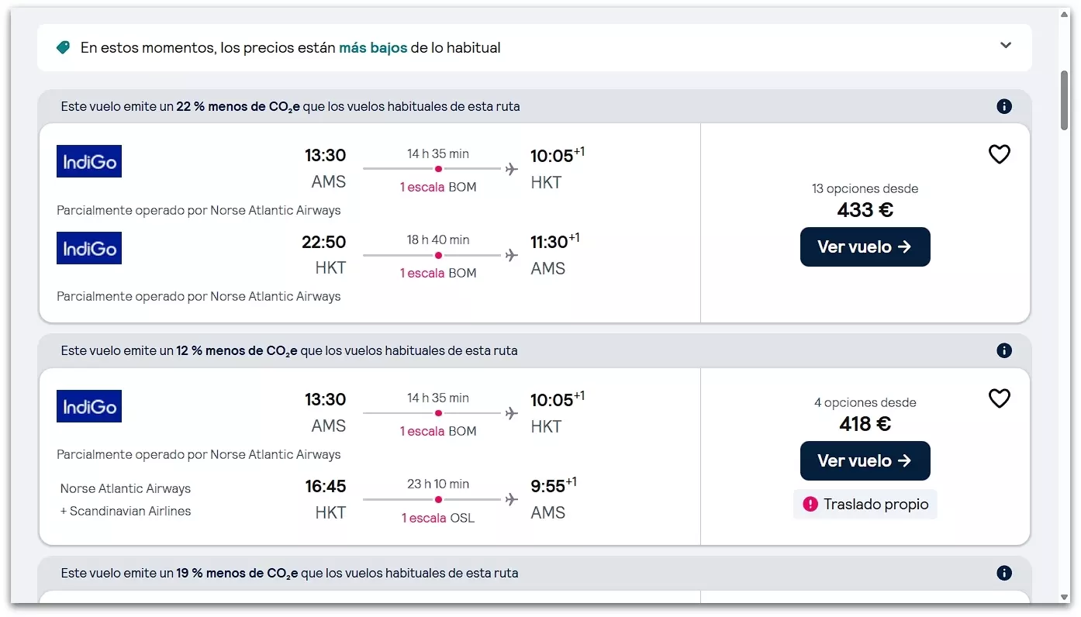
Task: Click Ver vuelo for the 433 € flight
Action: [x=865, y=246]
